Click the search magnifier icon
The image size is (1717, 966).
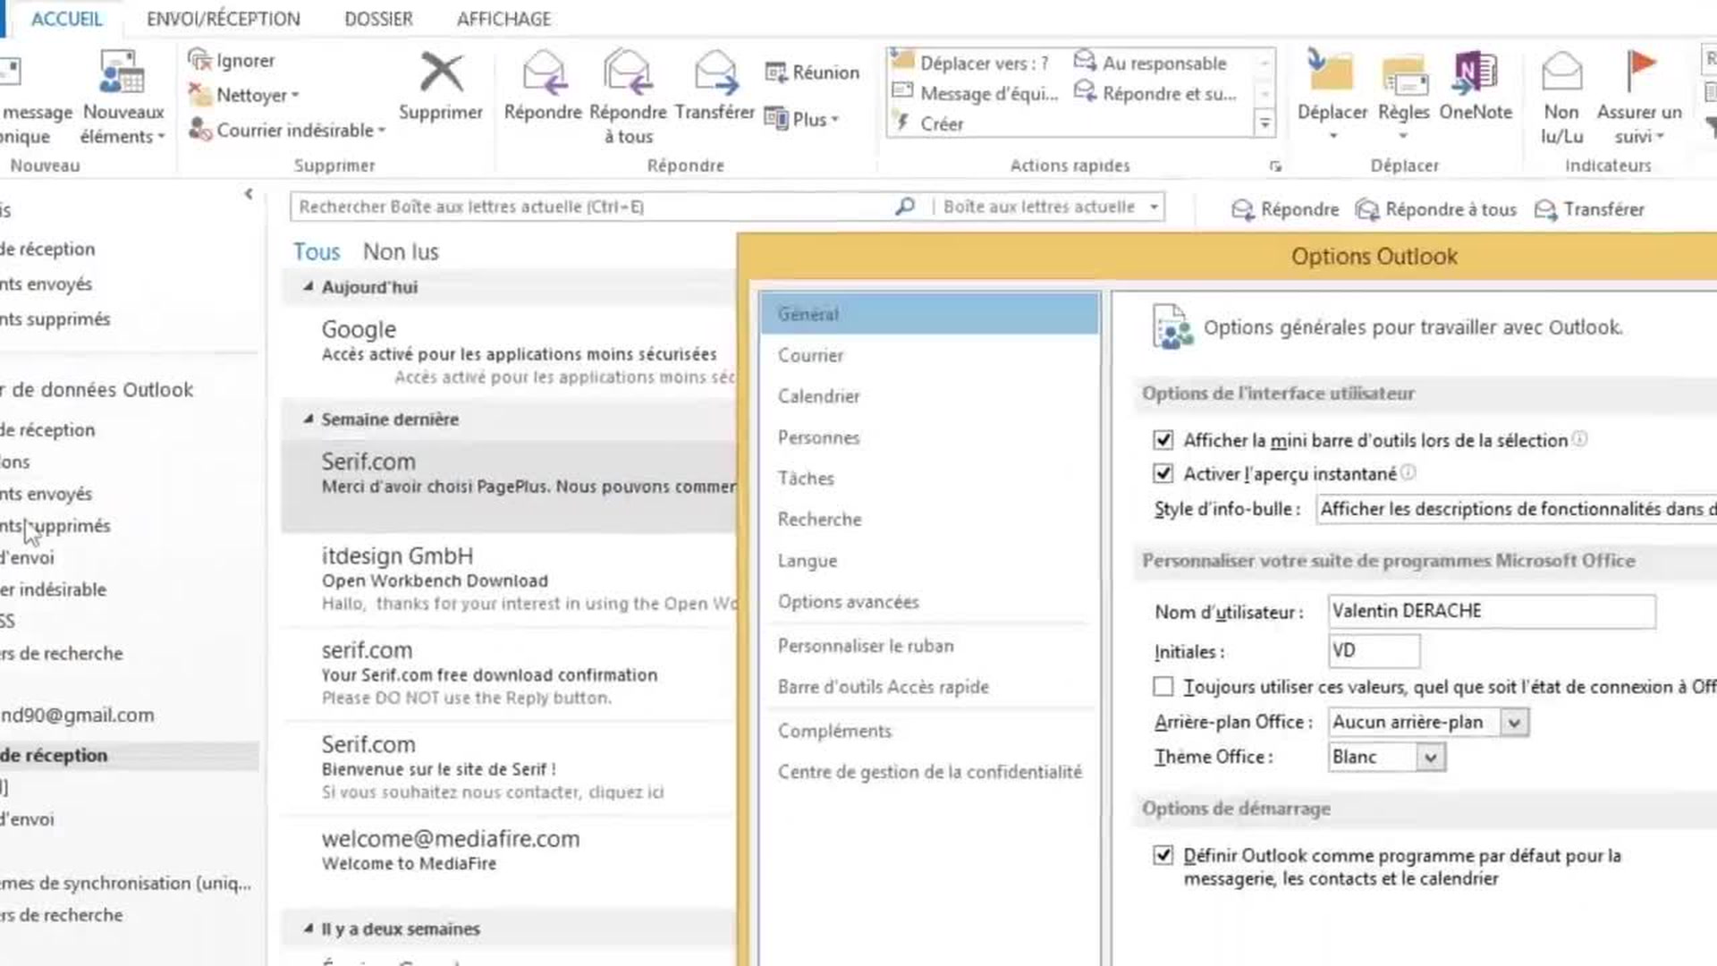tap(905, 207)
